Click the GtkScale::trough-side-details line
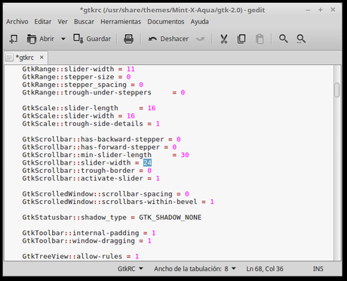The width and height of the screenshot is (347, 281). coord(91,124)
